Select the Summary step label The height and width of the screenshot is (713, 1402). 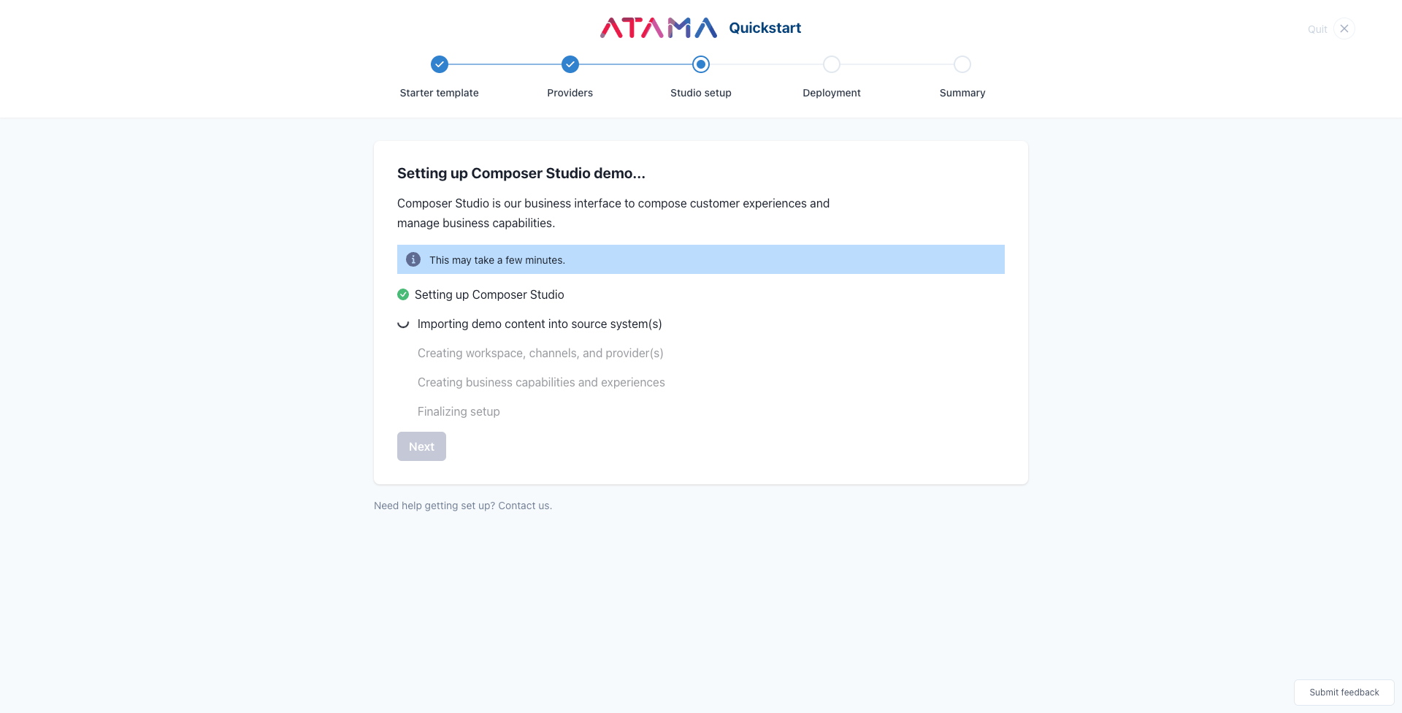pyautogui.click(x=962, y=93)
